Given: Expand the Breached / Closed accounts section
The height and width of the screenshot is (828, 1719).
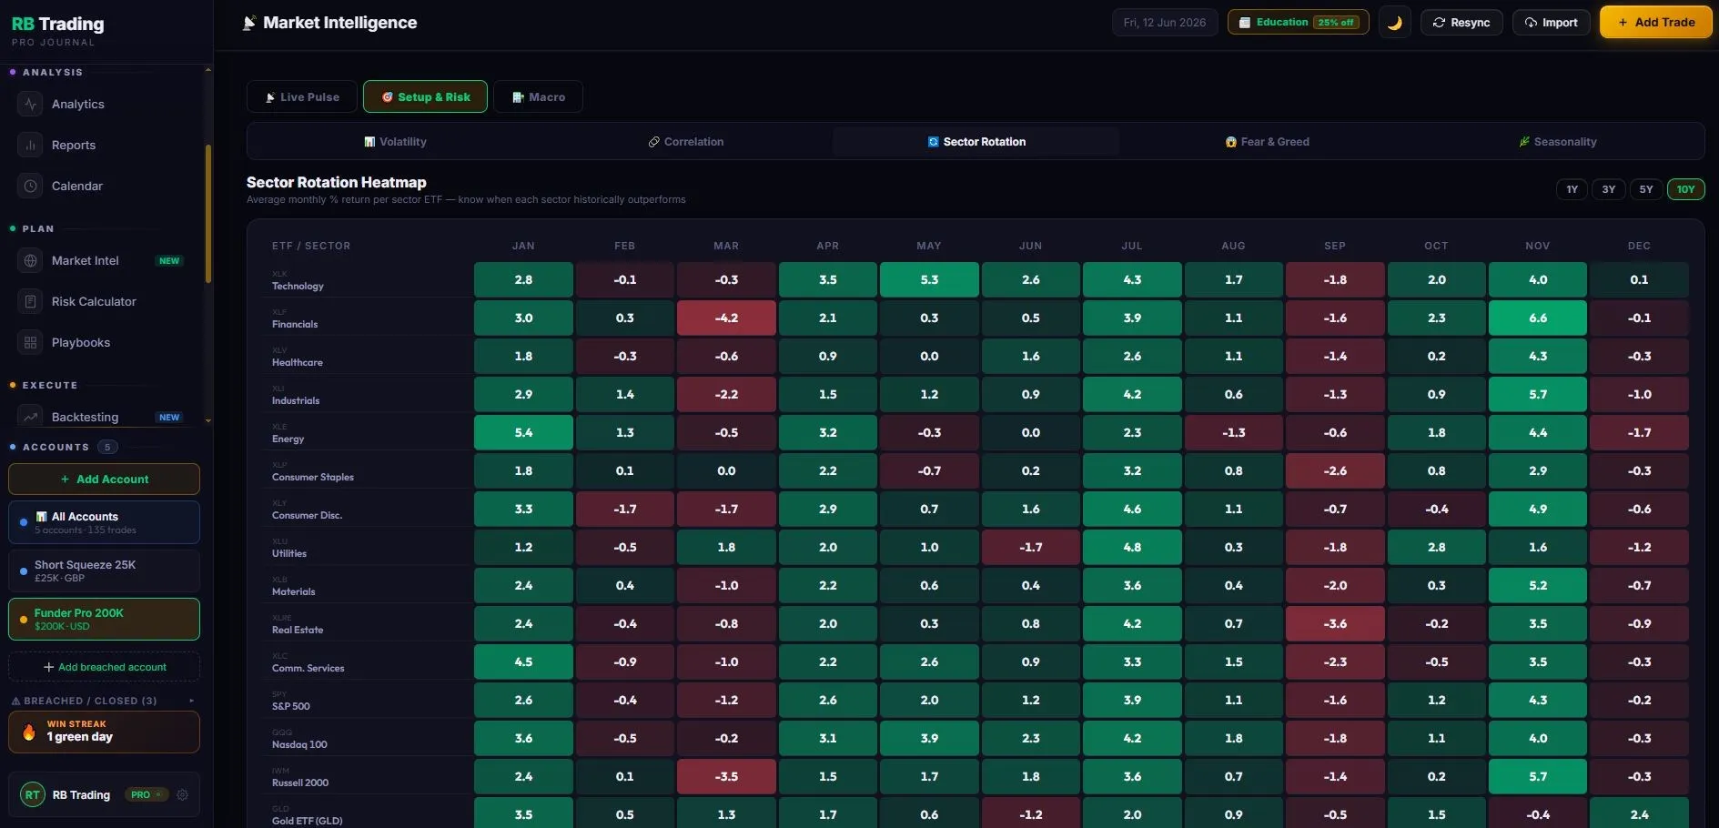Looking at the screenshot, I should [104, 701].
